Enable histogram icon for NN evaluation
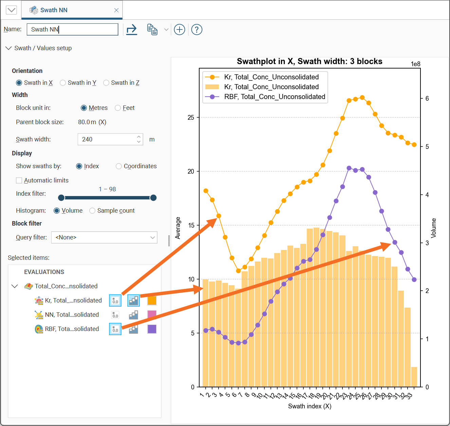450x426 pixels. click(x=133, y=315)
